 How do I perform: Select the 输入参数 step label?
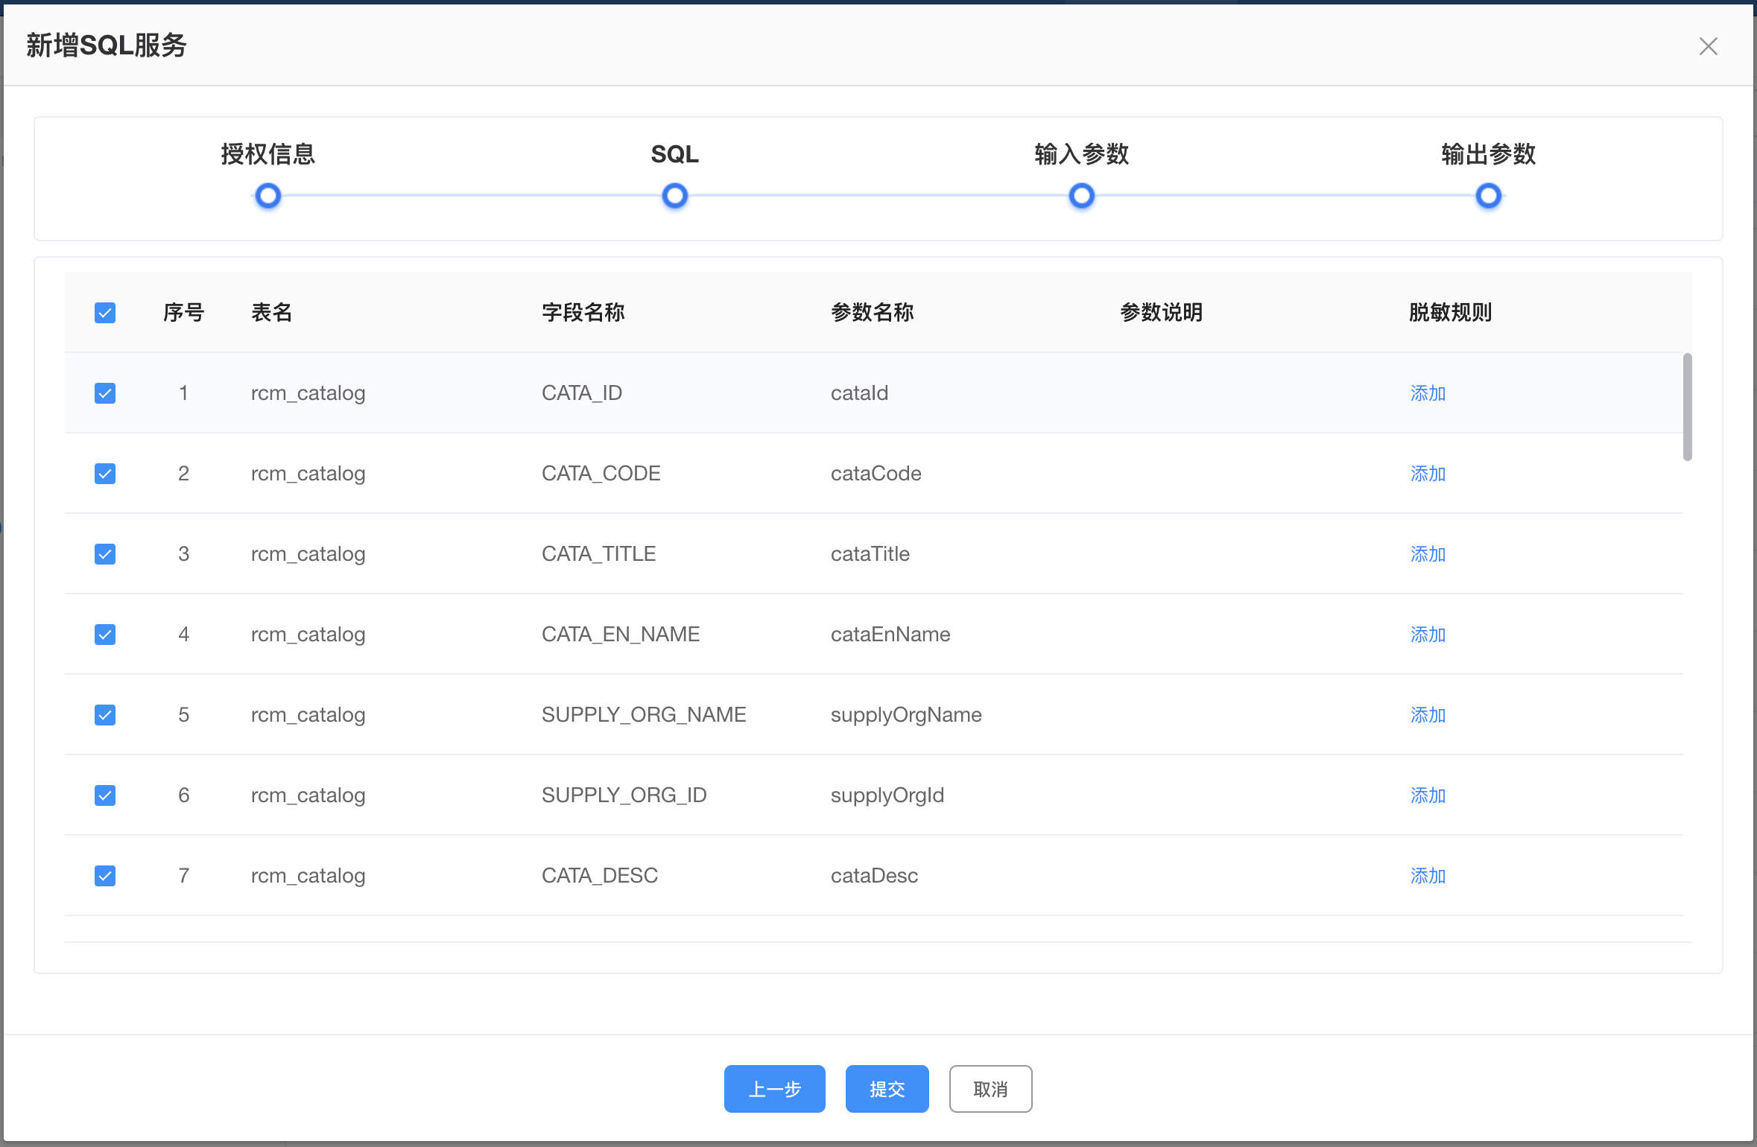coord(1081,154)
